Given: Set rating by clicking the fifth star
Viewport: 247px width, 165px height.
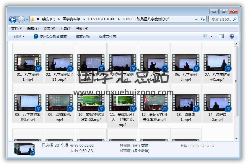Looking at the screenshot, I should pos(212,146).
